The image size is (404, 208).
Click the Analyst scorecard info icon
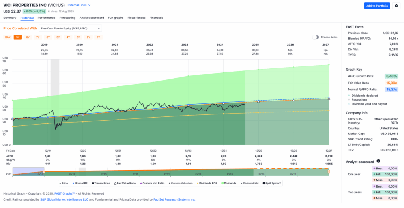tap(378, 161)
